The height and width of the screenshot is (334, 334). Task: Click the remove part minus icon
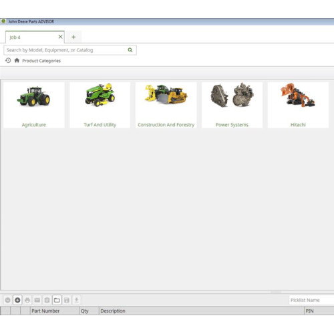pos(8,300)
